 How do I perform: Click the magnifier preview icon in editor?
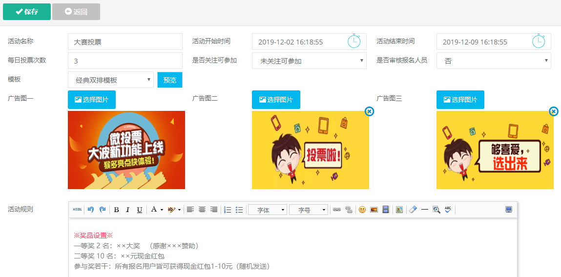click(x=436, y=210)
